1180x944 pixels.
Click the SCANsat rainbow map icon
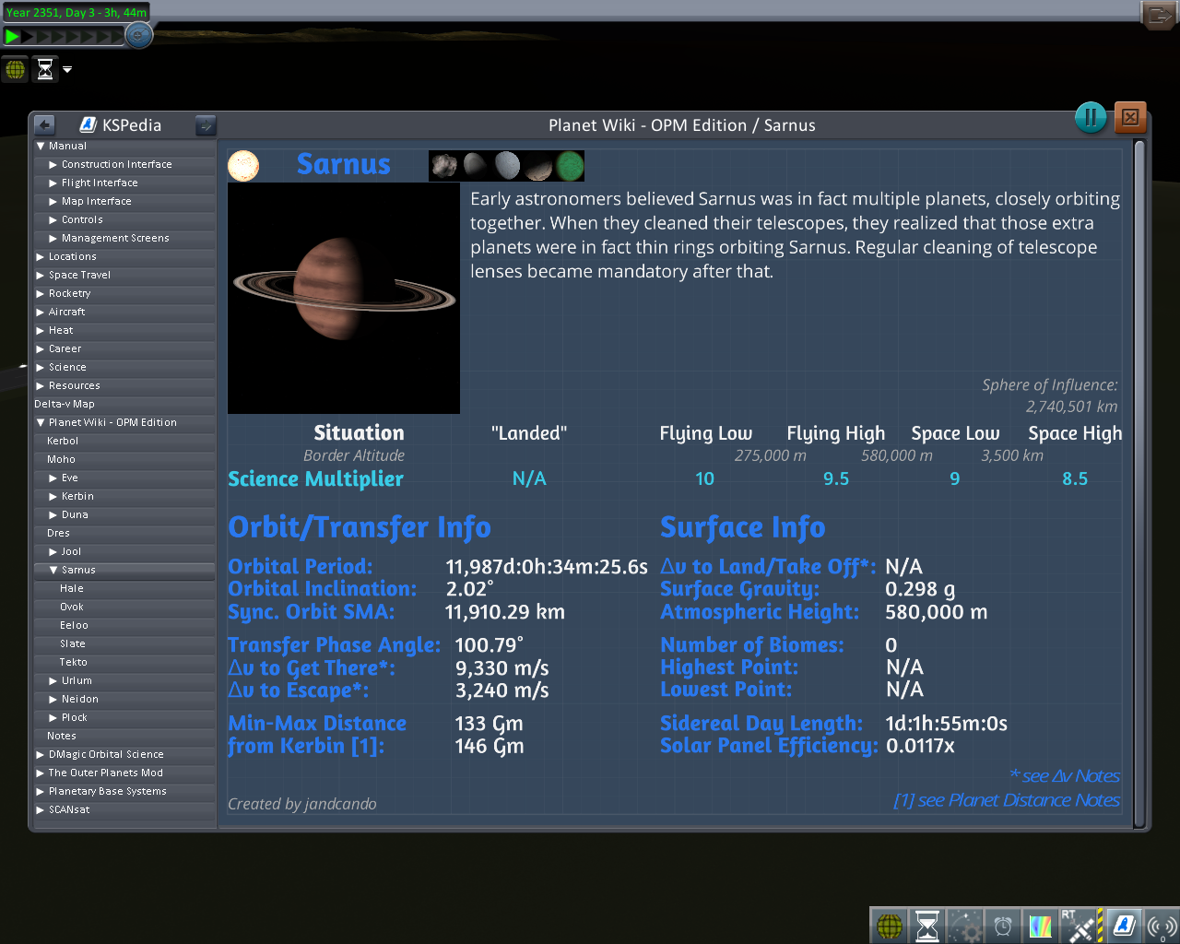pyautogui.click(x=1040, y=926)
